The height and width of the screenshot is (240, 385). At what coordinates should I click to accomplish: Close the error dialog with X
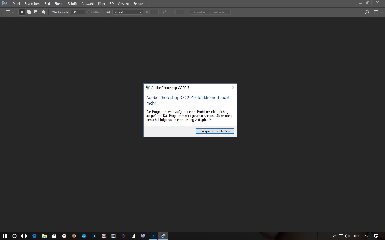click(233, 87)
